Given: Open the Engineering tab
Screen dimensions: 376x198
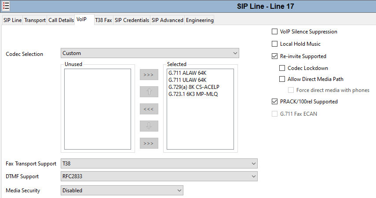Looking at the screenshot, I should [x=200, y=20].
